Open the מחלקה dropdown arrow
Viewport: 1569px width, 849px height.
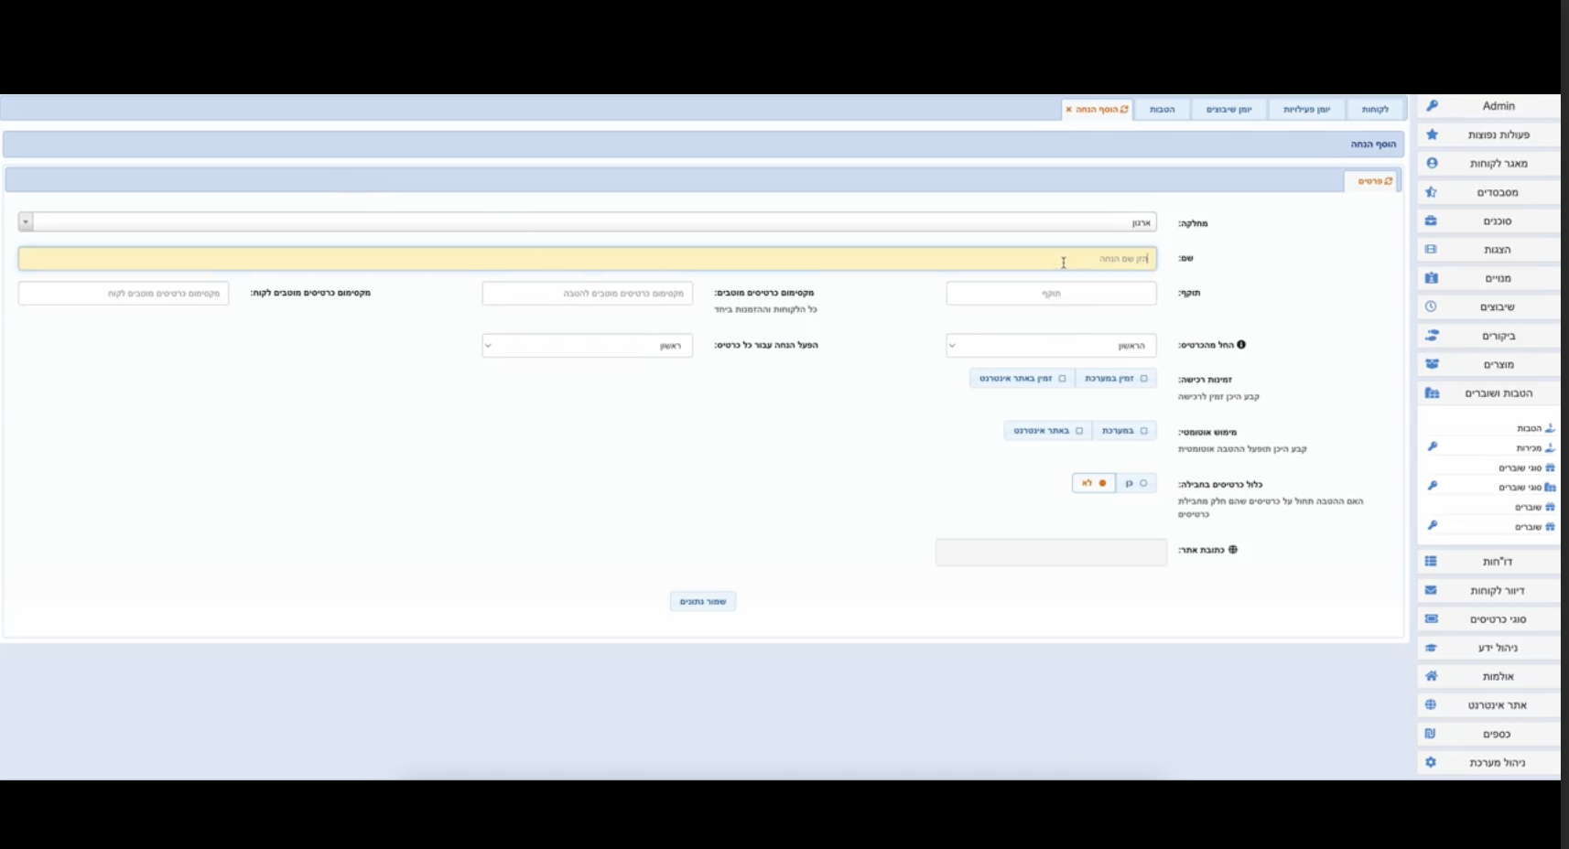click(26, 222)
